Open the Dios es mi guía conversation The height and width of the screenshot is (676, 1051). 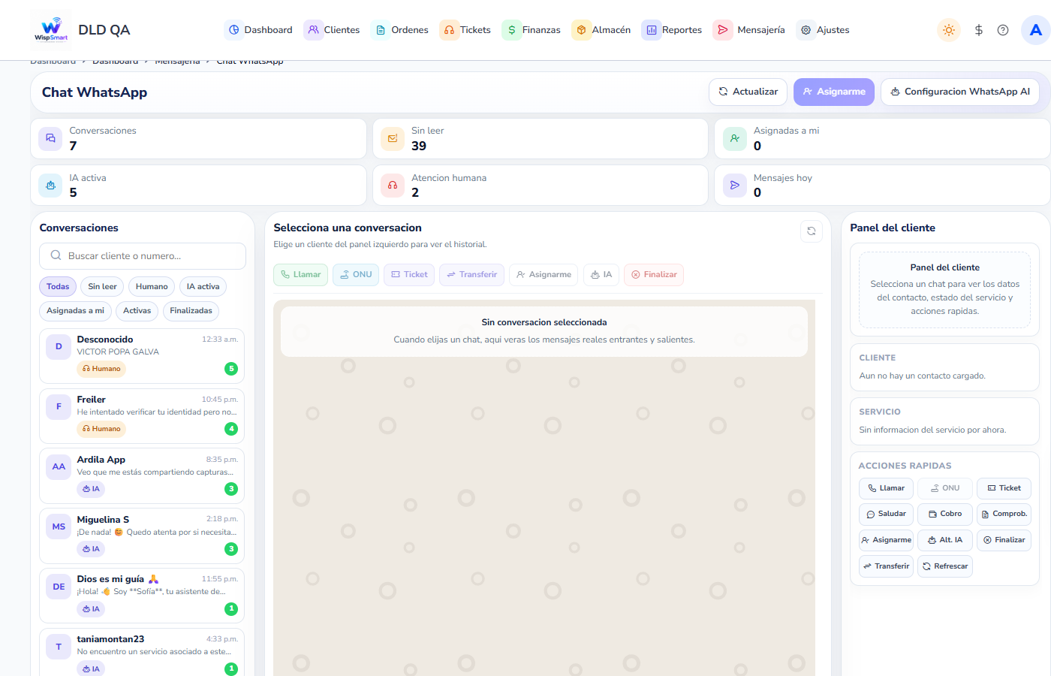point(142,596)
